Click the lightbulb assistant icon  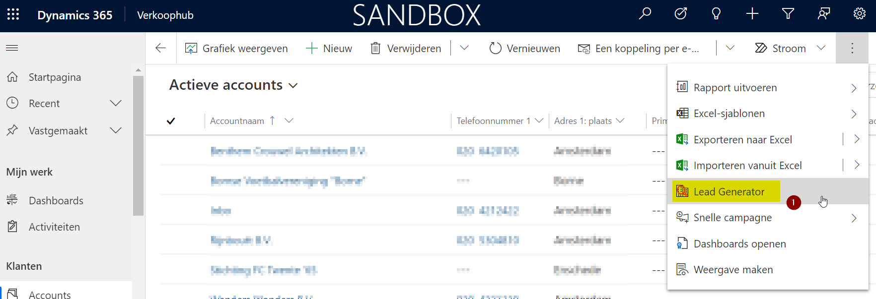click(x=716, y=14)
